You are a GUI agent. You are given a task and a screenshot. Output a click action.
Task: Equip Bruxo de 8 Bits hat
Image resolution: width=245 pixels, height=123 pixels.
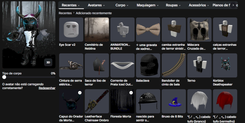[174, 101]
